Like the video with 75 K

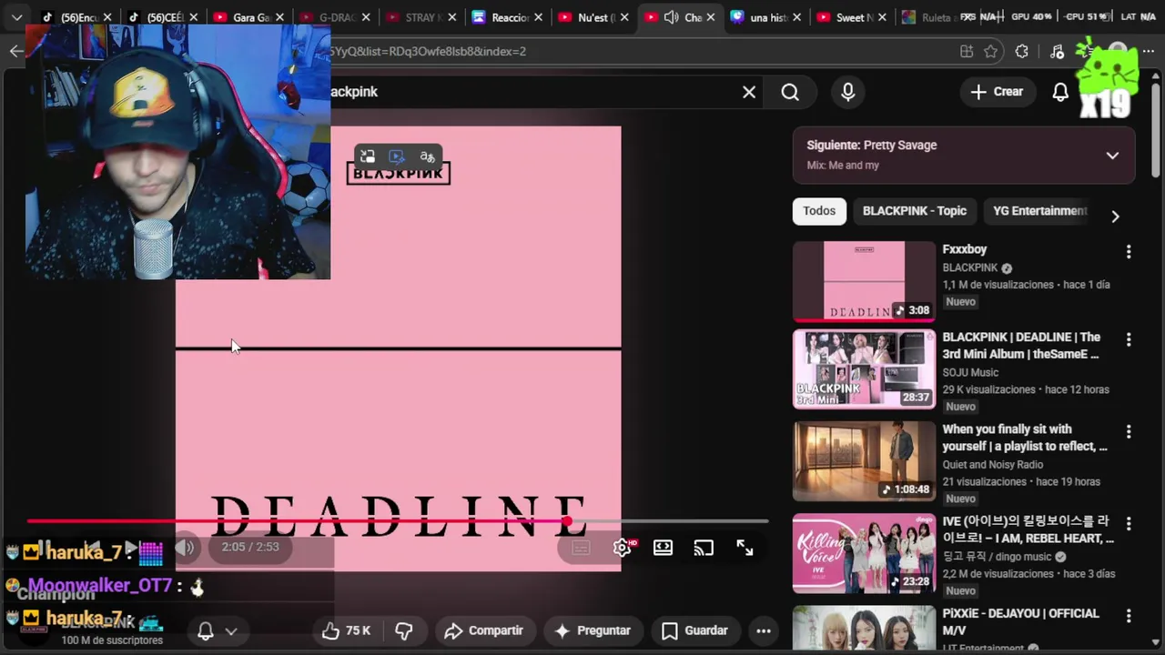(347, 630)
